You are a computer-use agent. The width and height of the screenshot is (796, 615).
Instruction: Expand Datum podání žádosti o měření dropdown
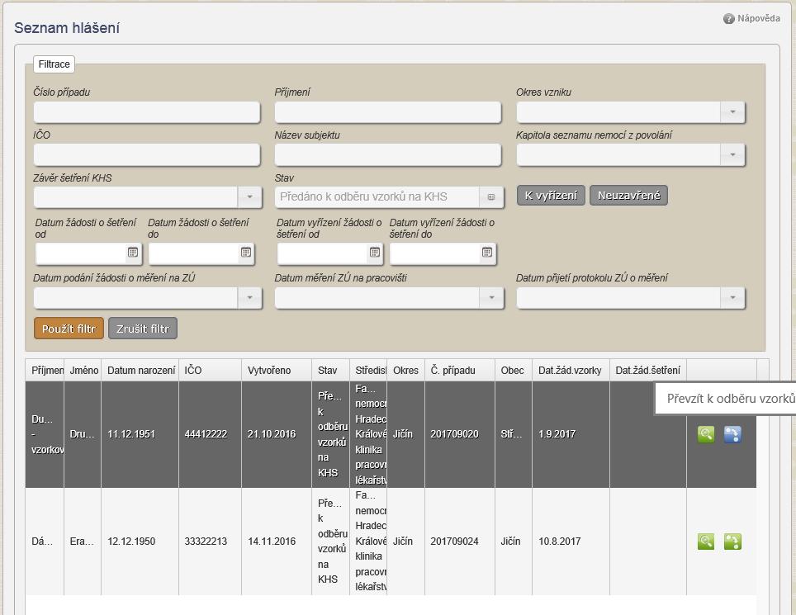pyautogui.click(x=249, y=298)
